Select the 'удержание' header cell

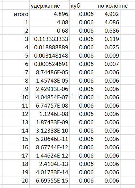(x=49, y=6)
